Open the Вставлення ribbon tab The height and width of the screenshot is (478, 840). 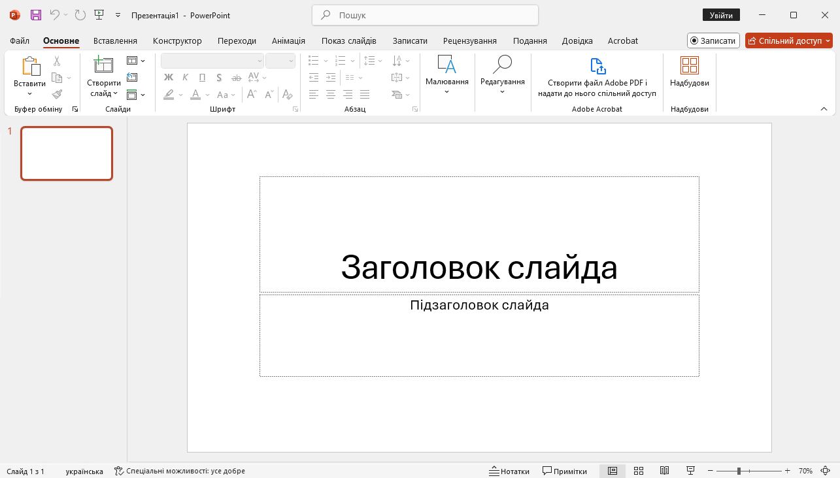click(x=115, y=40)
